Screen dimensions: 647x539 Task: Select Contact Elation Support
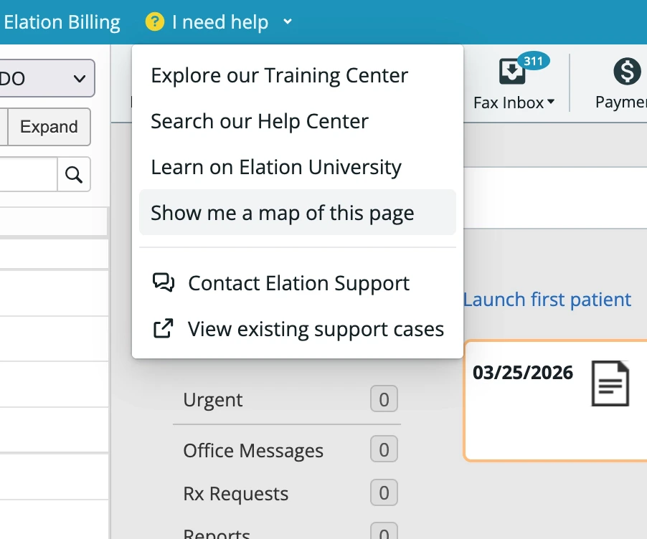(x=298, y=283)
